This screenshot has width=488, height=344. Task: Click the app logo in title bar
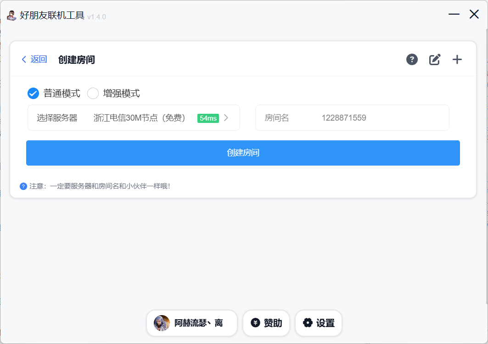point(11,16)
